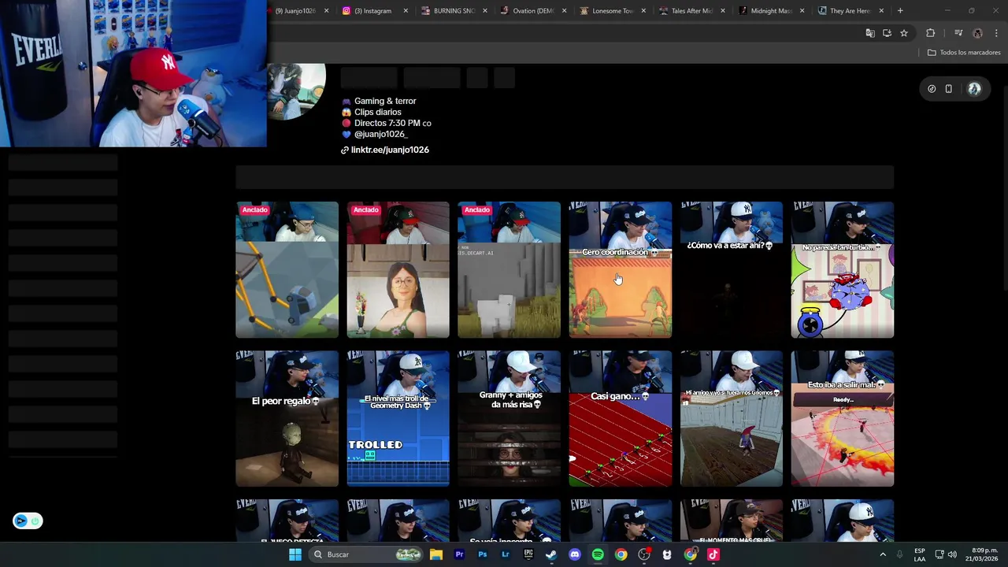The height and width of the screenshot is (567, 1008).
Task: Open the Google Chrome icon next to Spotify
Action: click(621, 554)
